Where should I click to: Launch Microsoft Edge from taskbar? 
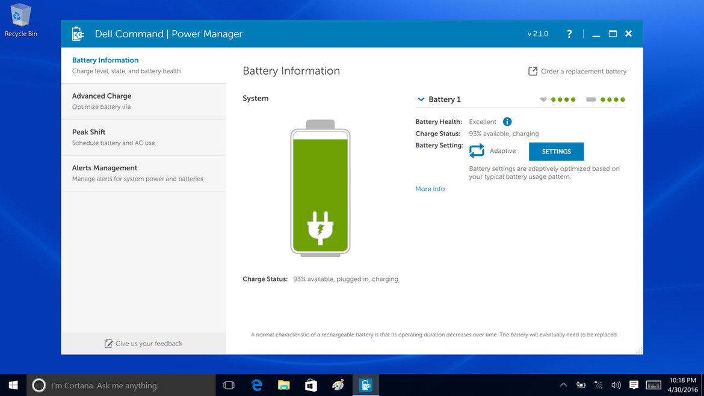pos(256,385)
